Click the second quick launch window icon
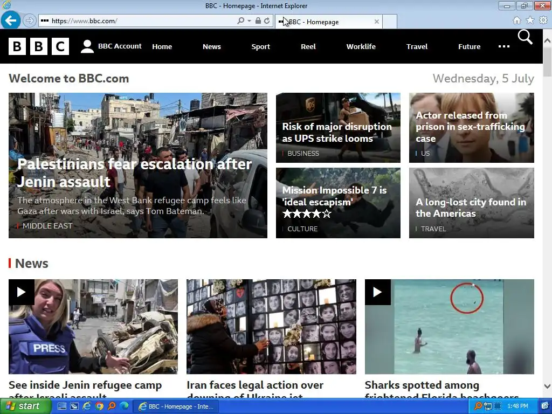The width and height of the screenshot is (552, 414). [74, 406]
